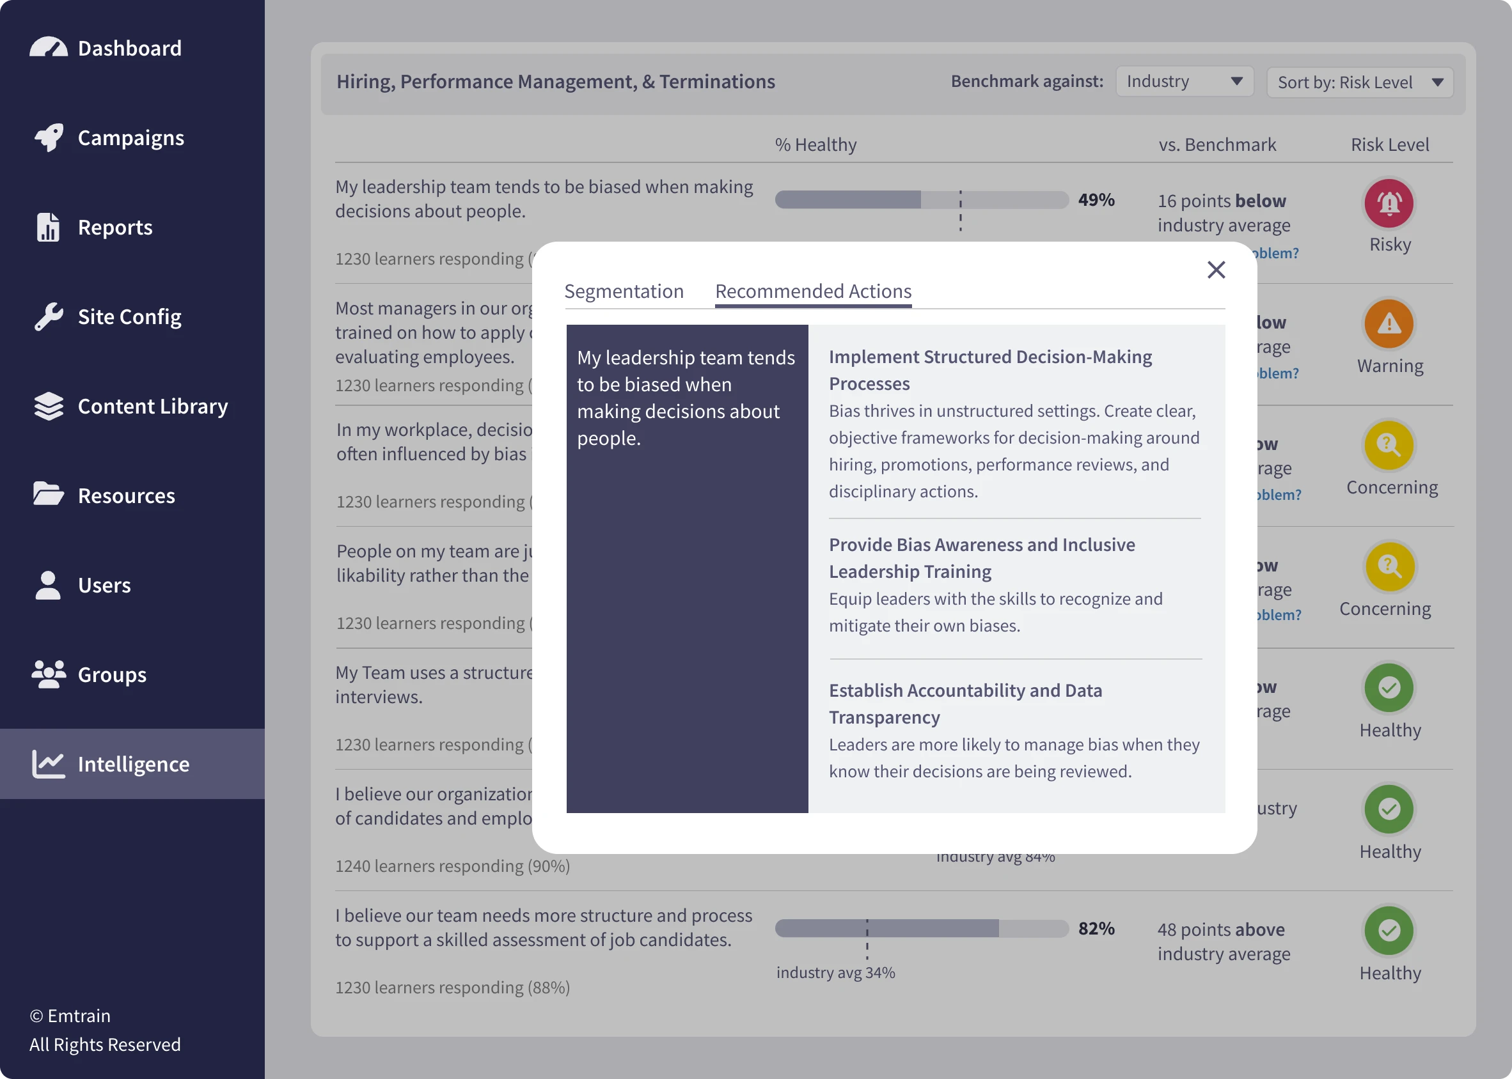
Task: Open Site Config wrench icon
Action: (x=49, y=317)
